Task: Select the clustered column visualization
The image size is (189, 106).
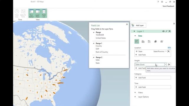Action: coord(143,42)
